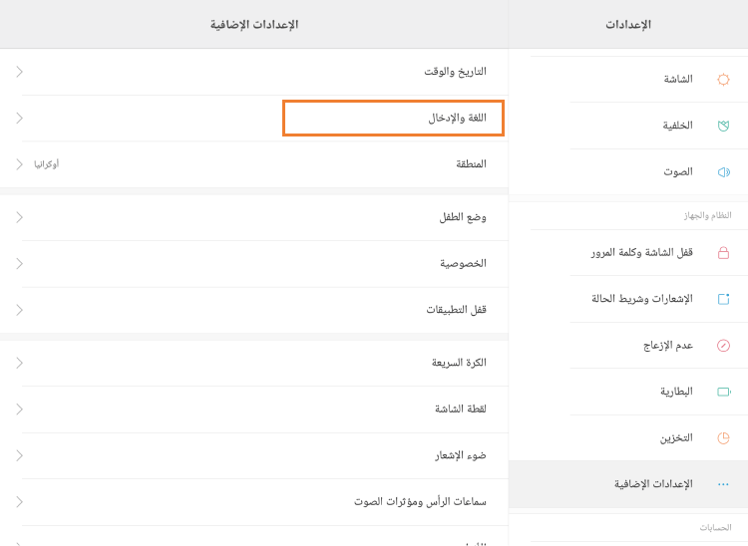Viewport: 748px width, 546px height.
Task: Click the chevron on the المنطقة row
Action: point(19,164)
